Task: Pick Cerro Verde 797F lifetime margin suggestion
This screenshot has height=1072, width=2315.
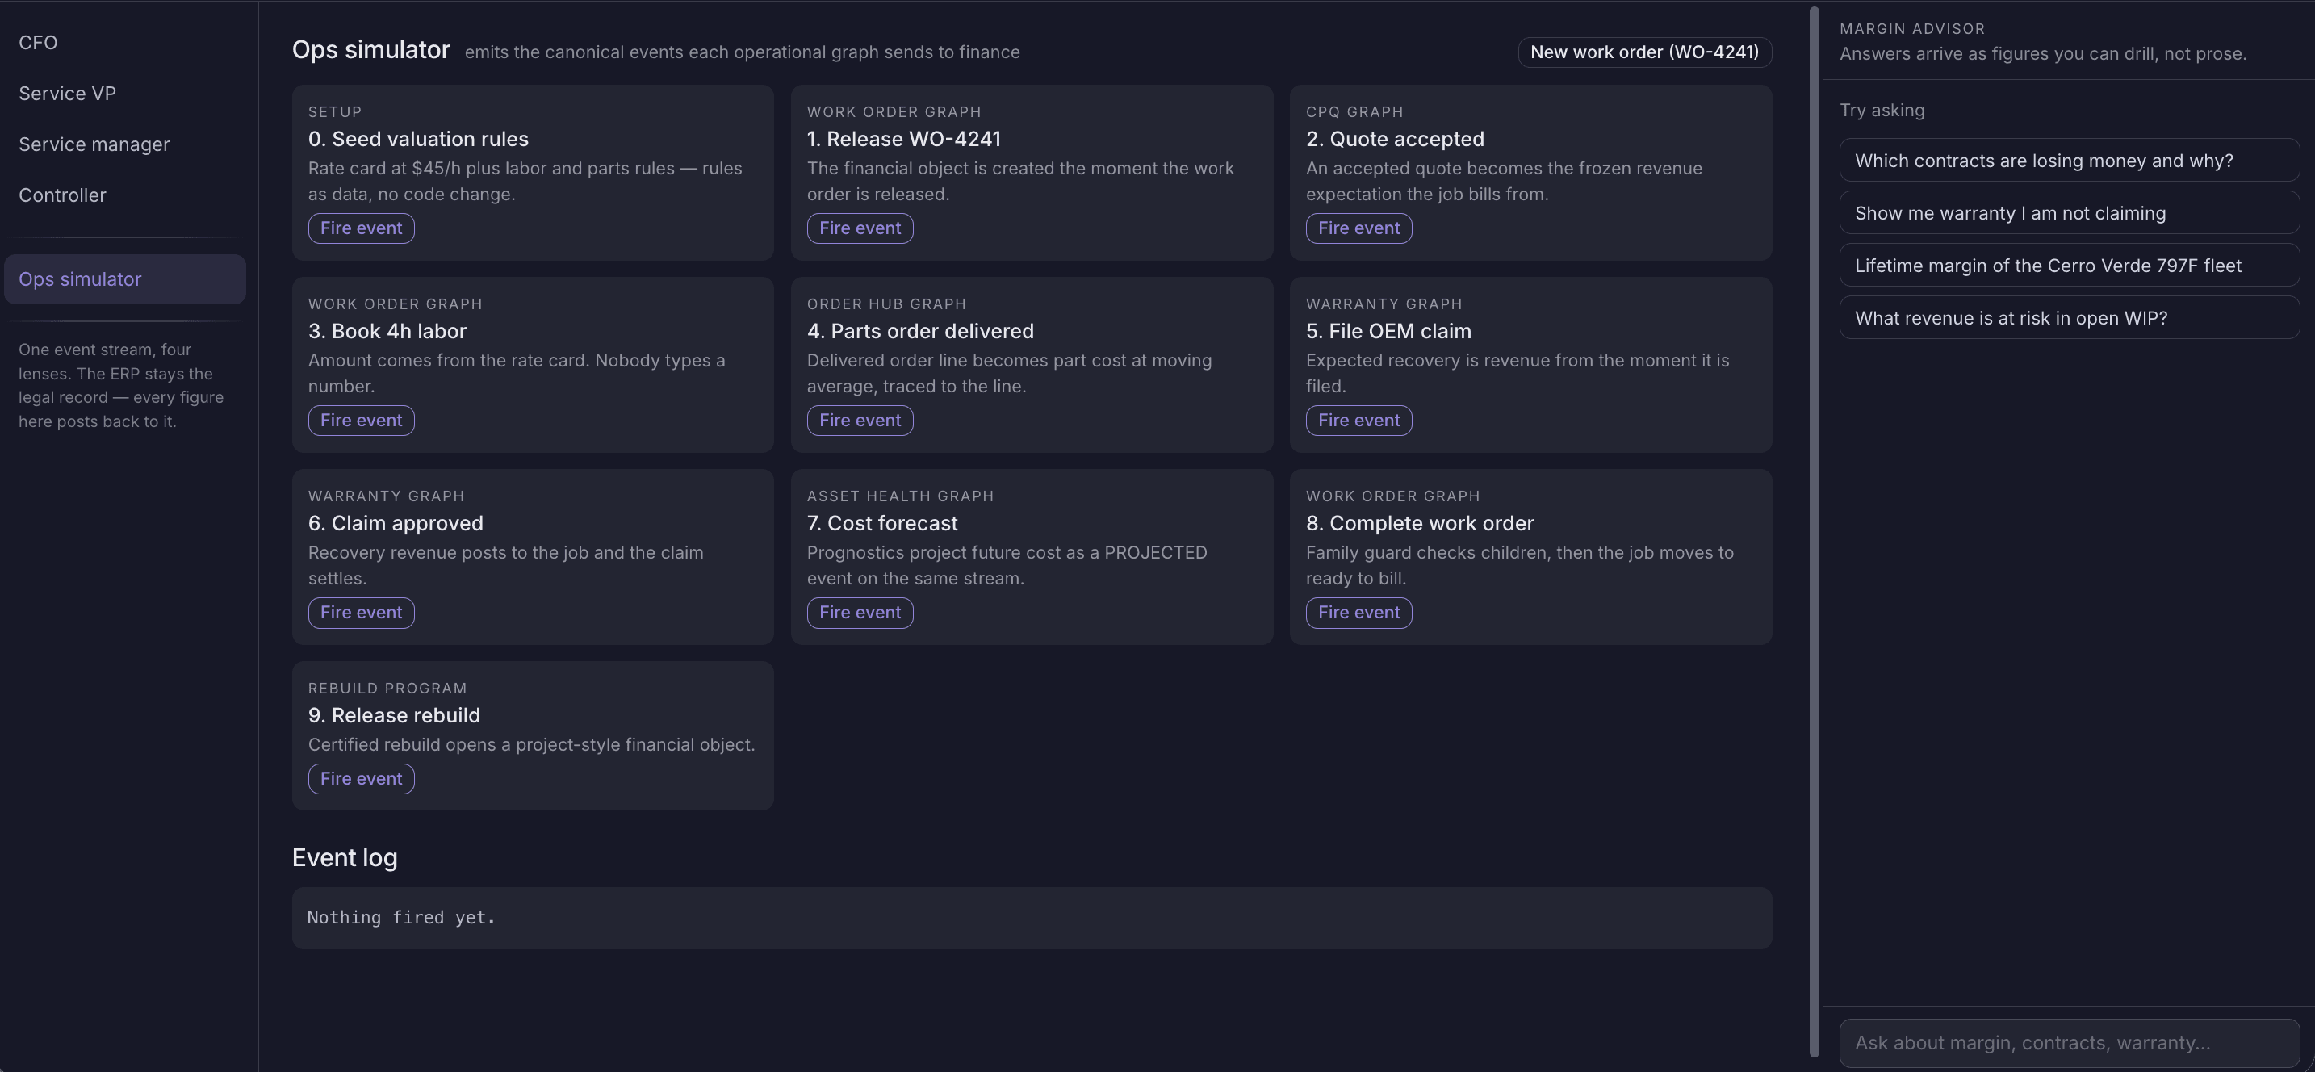Action: (2070, 266)
